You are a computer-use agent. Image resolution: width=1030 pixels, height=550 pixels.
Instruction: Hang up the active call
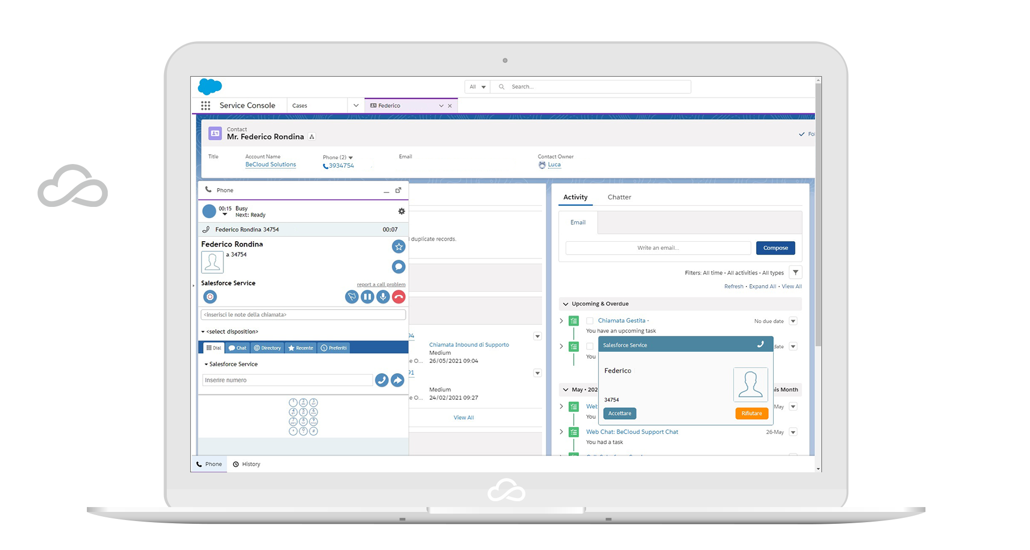399,296
